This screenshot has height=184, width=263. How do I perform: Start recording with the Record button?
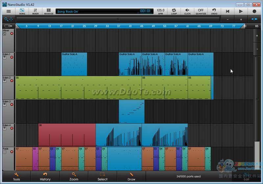(x=254, y=11)
